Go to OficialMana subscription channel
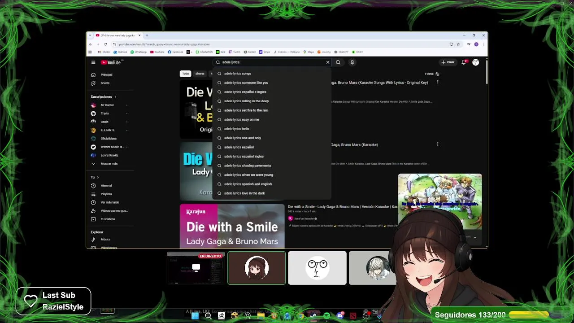 coord(108,139)
